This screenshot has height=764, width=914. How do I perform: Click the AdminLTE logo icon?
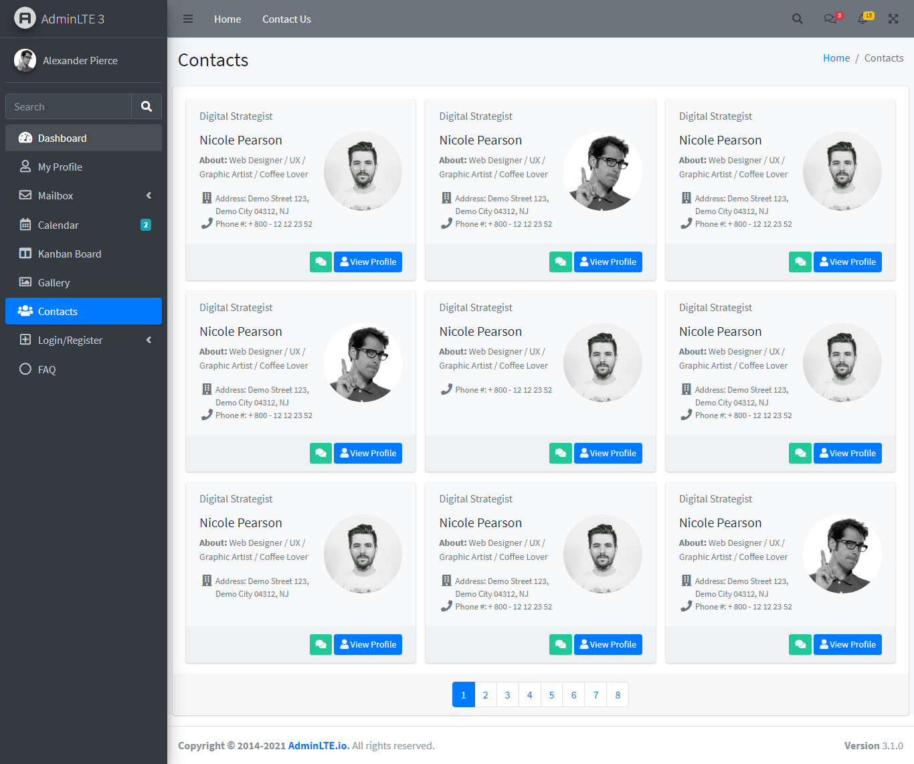[x=25, y=18]
